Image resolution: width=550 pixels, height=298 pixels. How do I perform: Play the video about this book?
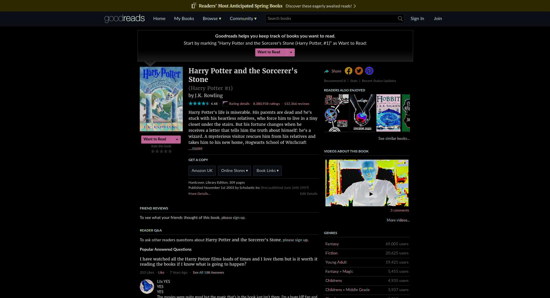371,194
